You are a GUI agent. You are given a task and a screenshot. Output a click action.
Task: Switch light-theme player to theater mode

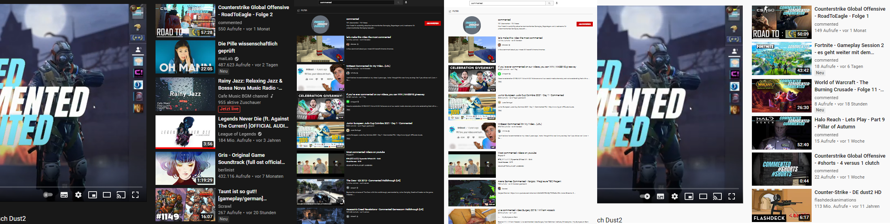pyautogui.click(x=703, y=196)
